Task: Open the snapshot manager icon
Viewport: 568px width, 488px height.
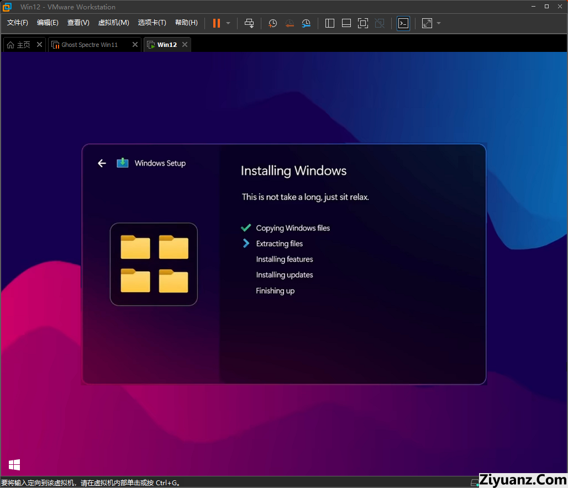Action: pyautogui.click(x=306, y=23)
